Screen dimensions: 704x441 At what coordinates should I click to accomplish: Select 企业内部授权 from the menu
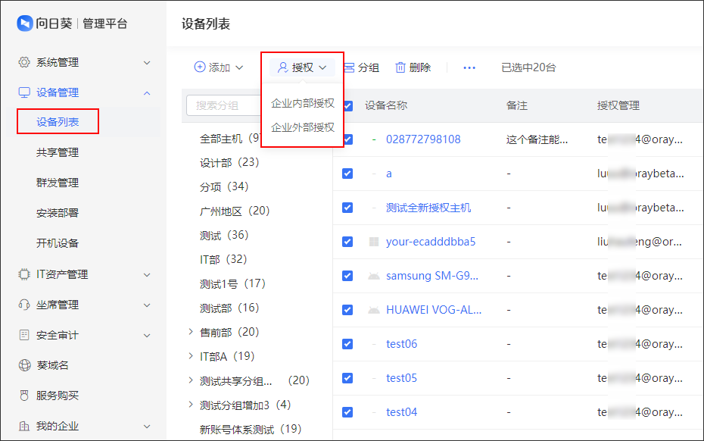(303, 103)
